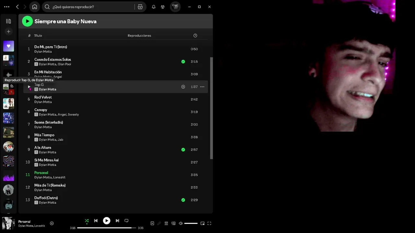415x233 pixels.
Task: Mute the volume speaker icon
Action: click(x=181, y=223)
